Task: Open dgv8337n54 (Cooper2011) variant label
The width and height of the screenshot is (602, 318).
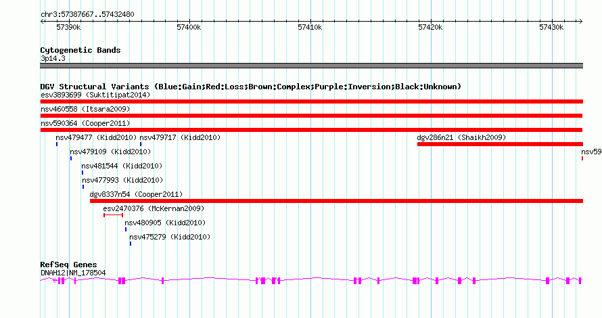Action: [136, 194]
